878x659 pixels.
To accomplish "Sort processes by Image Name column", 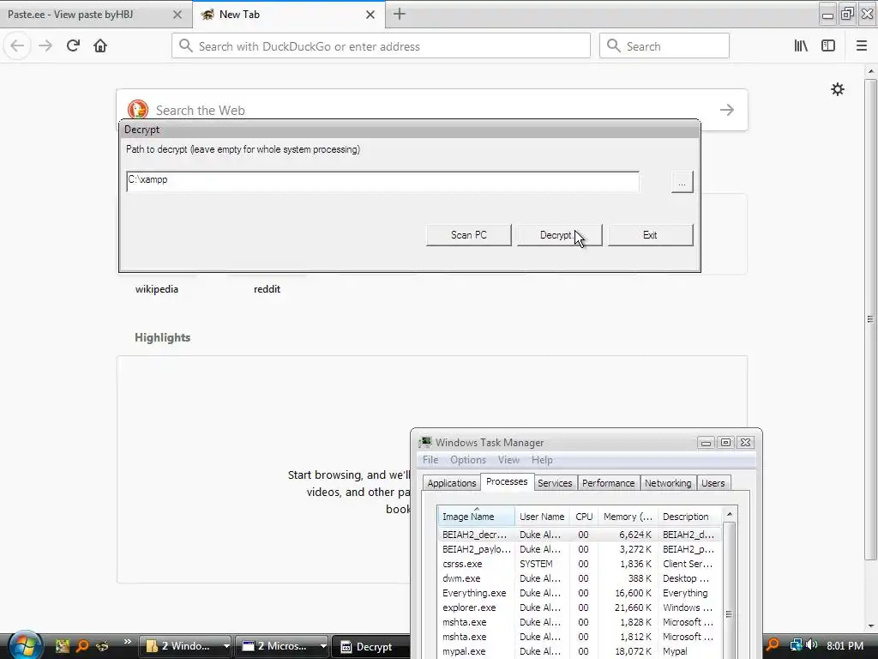I will pos(476,517).
